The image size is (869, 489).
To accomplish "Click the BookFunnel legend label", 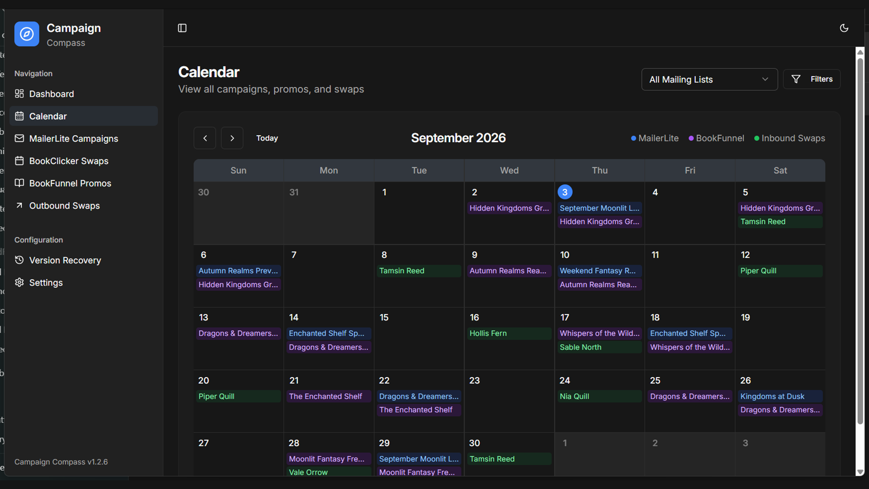I will (720, 138).
